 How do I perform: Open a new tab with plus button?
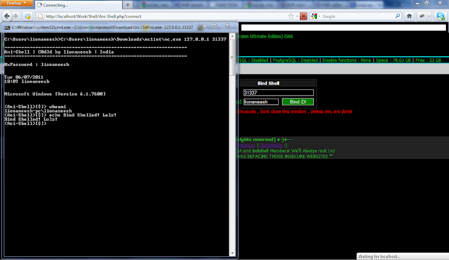tap(128, 5)
